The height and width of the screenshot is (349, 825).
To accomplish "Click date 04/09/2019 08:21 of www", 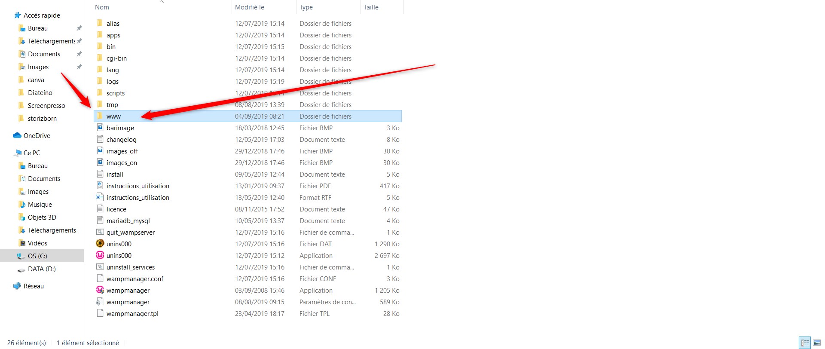I will tap(260, 116).
